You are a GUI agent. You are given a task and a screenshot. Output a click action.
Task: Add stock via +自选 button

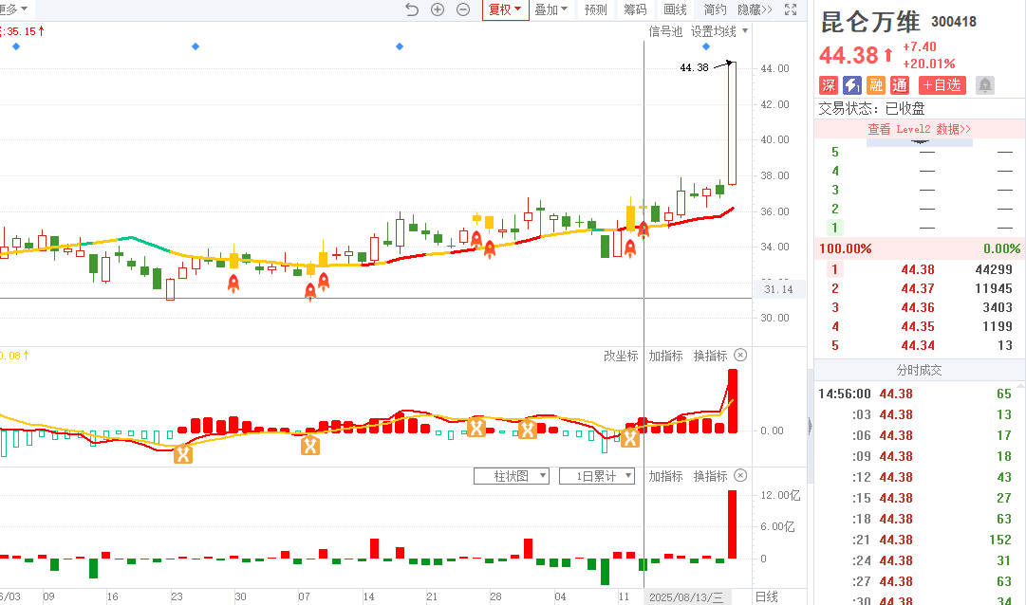point(942,85)
